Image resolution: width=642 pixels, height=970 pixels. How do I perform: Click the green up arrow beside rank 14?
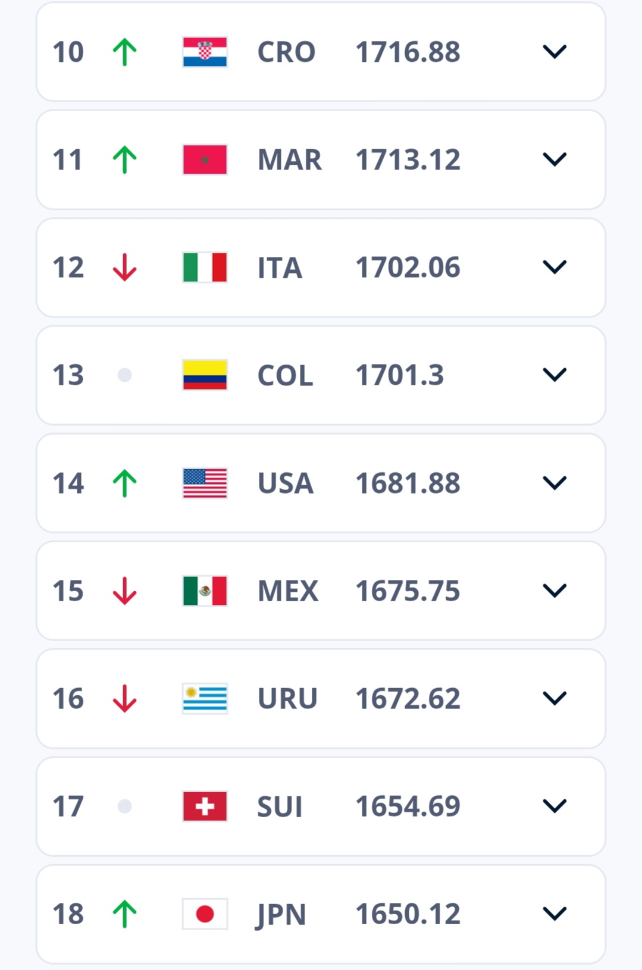point(125,483)
